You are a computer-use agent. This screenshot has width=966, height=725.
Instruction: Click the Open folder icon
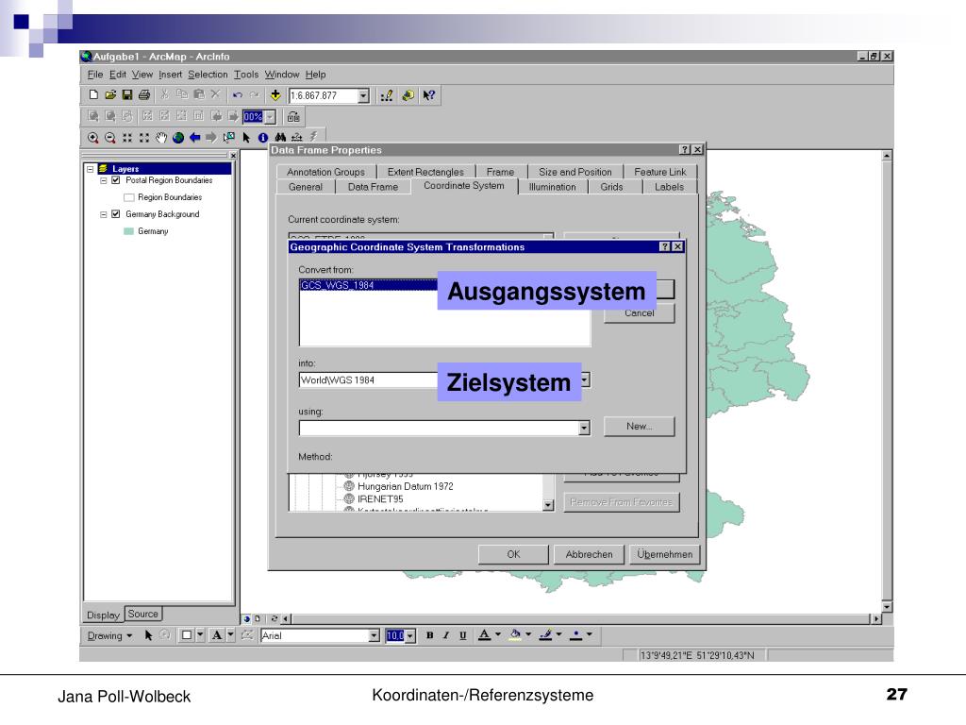point(110,95)
